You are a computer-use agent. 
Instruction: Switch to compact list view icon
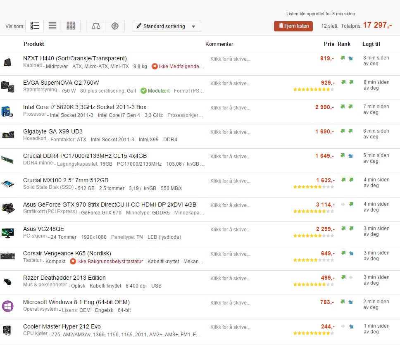click(x=52, y=26)
